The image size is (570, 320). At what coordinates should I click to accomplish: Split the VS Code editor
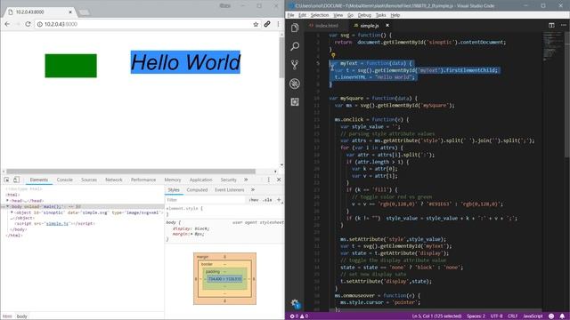[551, 25]
